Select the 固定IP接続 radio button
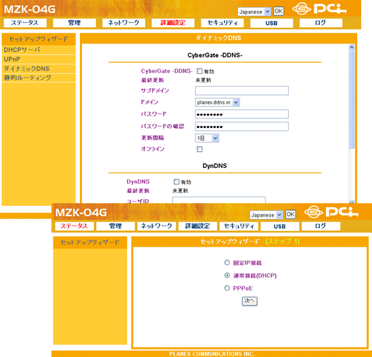The height and width of the screenshot is (357, 372). (x=227, y=262)
